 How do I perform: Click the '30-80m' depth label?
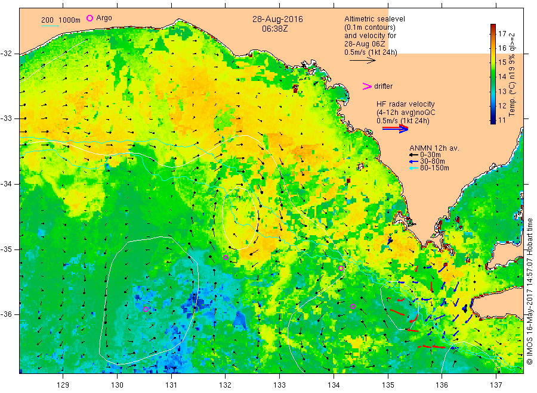(432, 161)
